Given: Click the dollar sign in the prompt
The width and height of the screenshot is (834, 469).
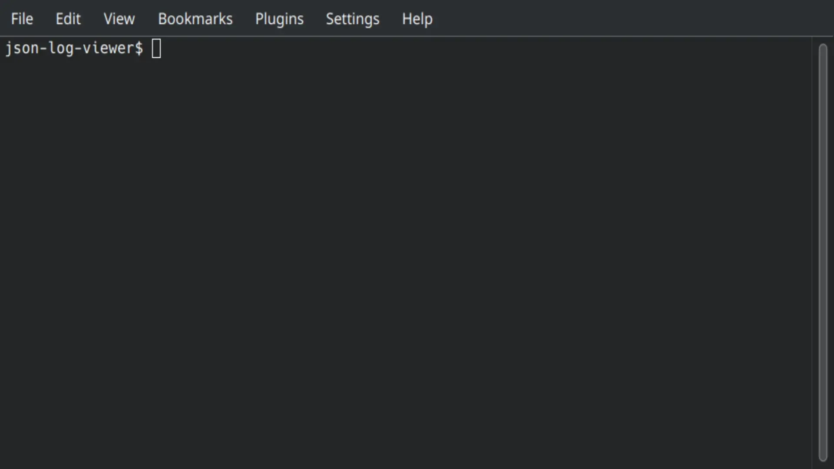Looking at the screenshot, I should tap(139, 48).
